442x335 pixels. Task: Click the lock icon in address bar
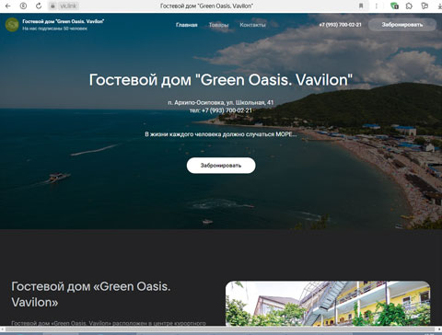pyautogui.click(x=52, y=6)
